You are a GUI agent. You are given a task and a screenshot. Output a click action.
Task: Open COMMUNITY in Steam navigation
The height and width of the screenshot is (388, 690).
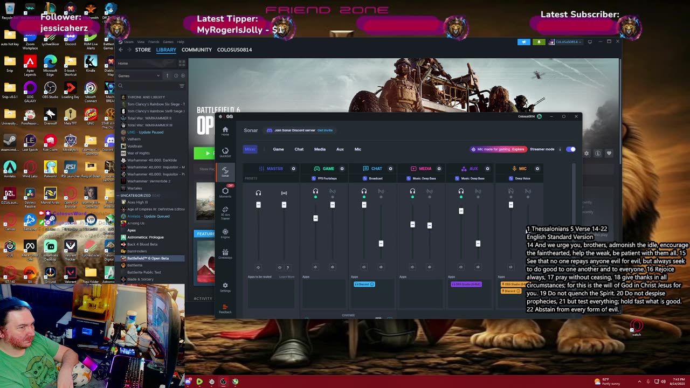[x=197, y=50]
